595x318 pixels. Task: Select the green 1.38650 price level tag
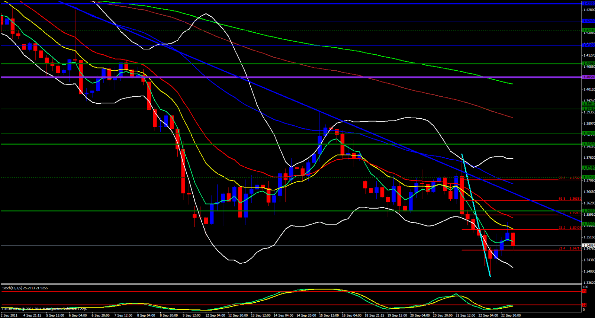[589, 133]
